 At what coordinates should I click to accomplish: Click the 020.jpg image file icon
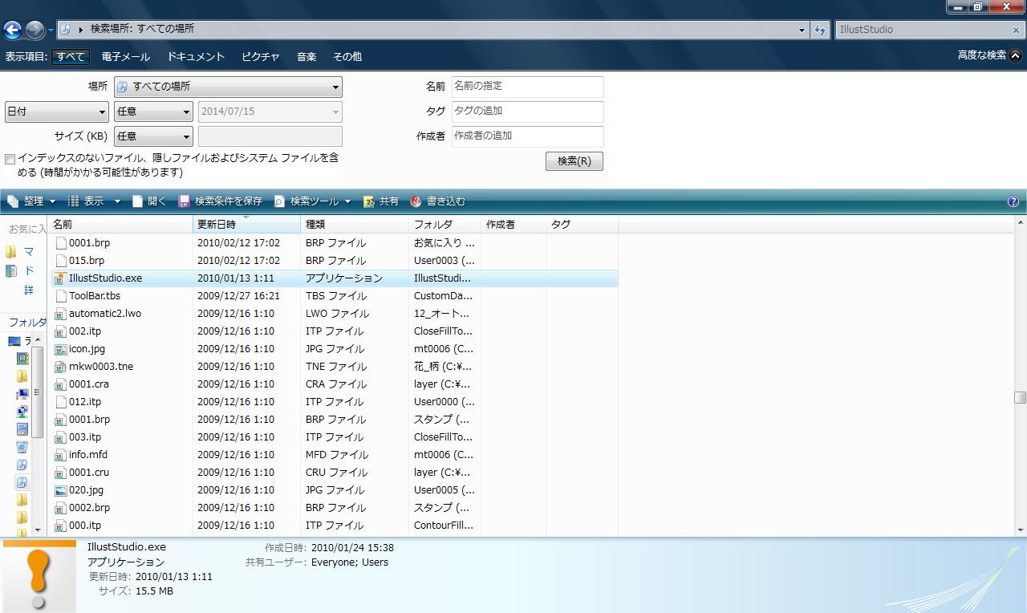point(60,490)
